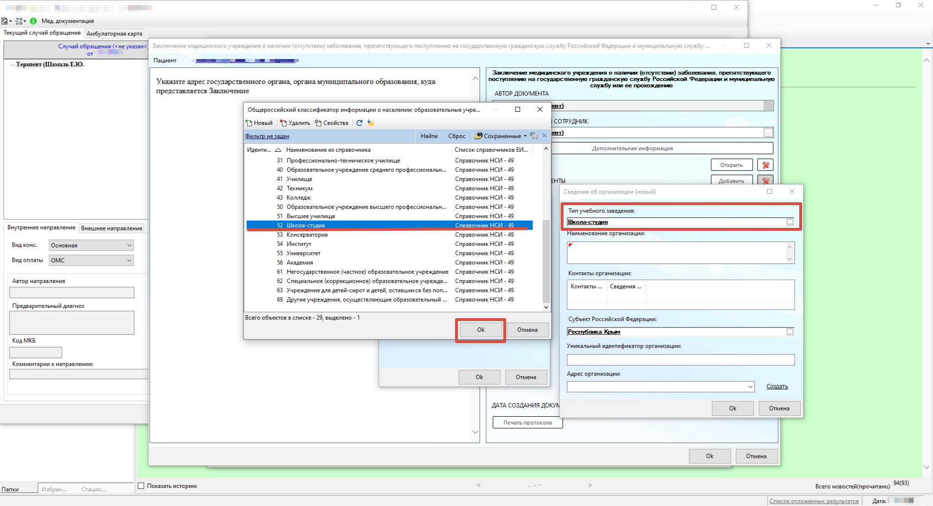Image resolution: width=933 pixels, height=506 pixels.
Task: Click the Создать address link
Action: [777, 386]
